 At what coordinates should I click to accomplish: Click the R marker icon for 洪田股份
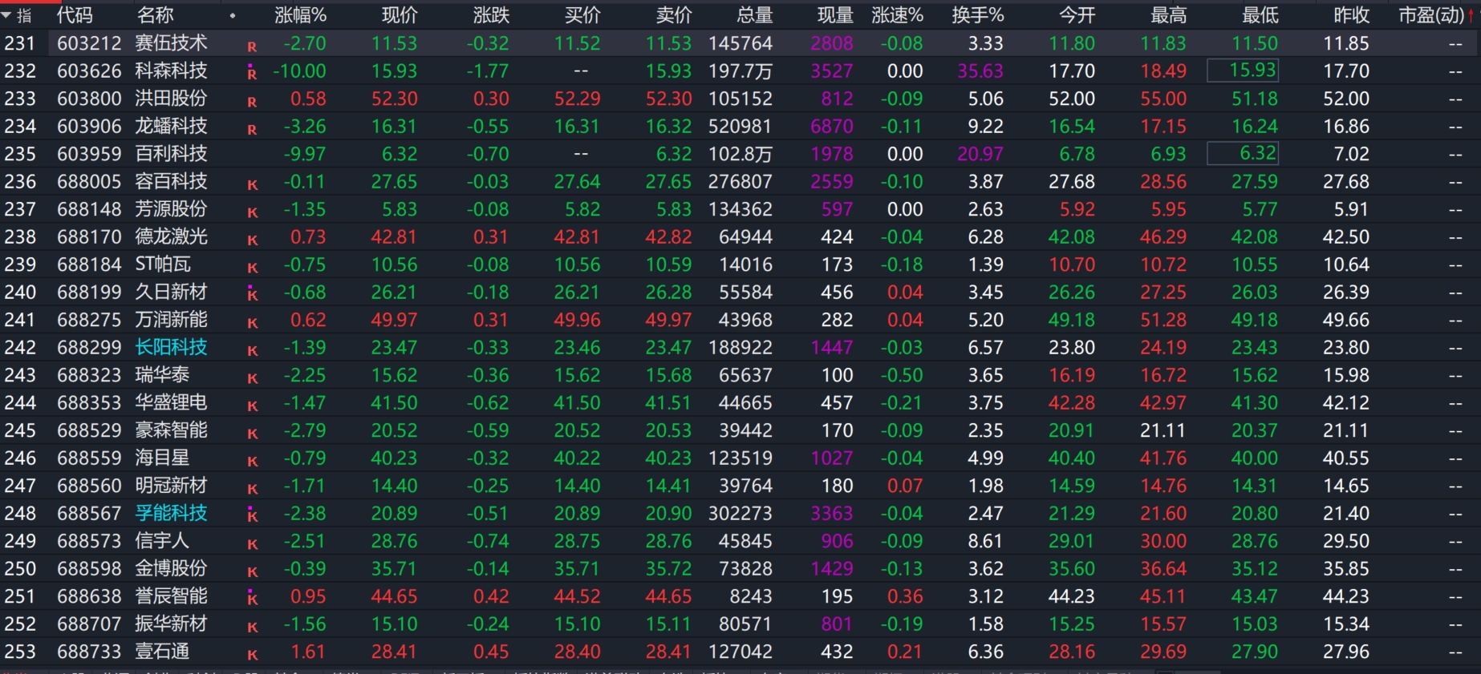pyautogui.click(x=252, y=102)
